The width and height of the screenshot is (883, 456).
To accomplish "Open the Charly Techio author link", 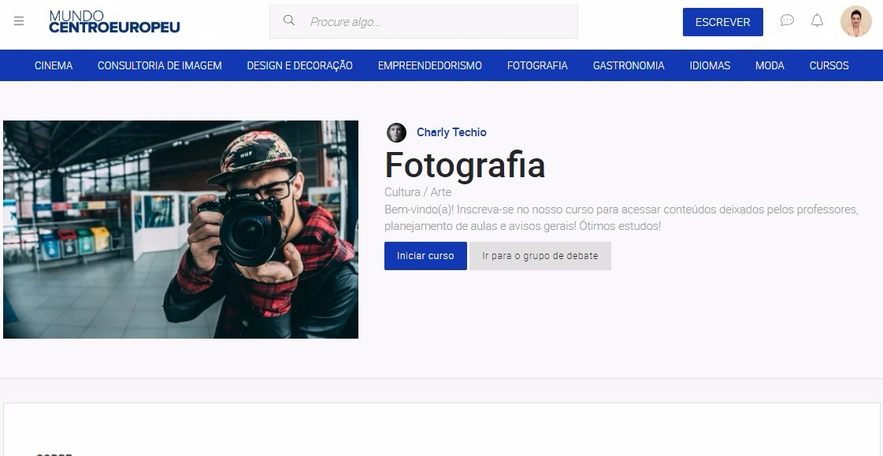I will pos(451,132).
